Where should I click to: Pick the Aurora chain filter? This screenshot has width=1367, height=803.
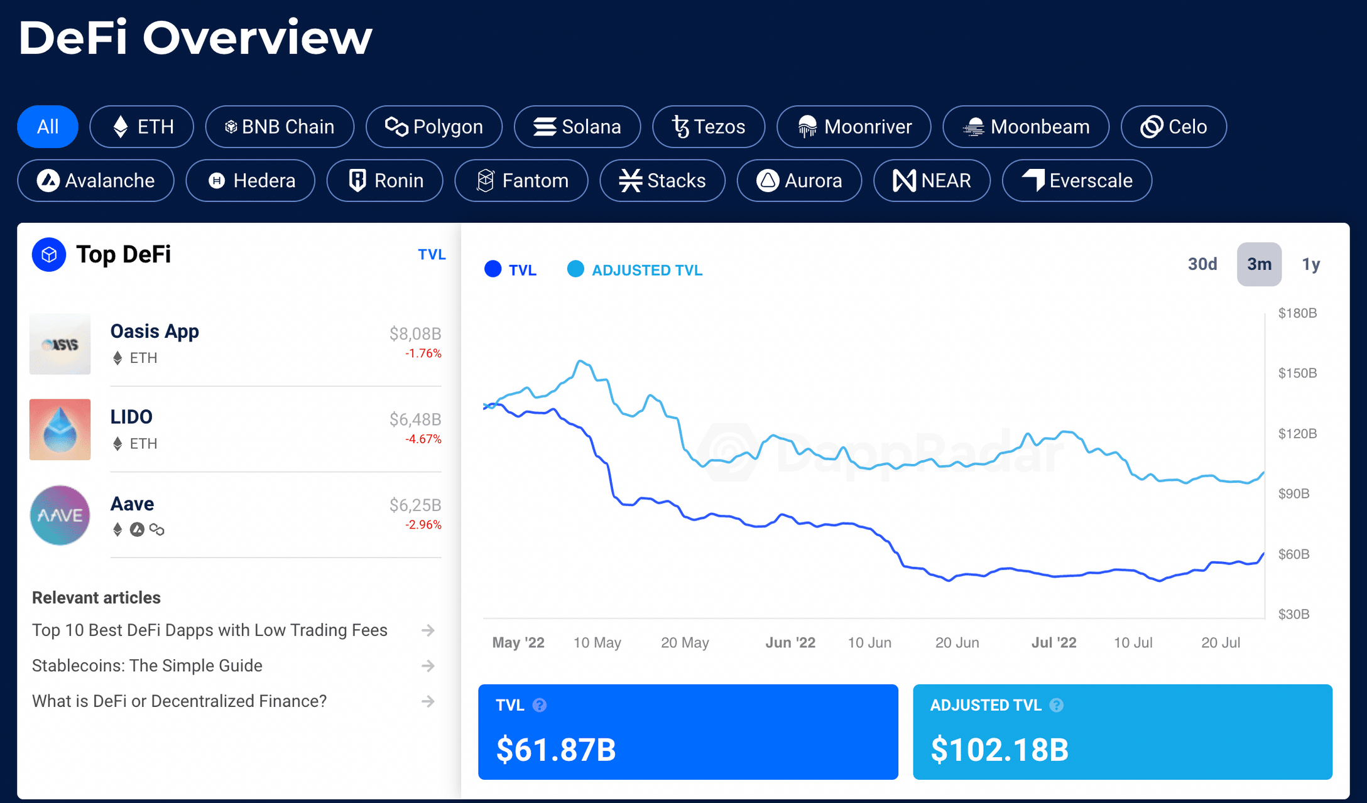point(799,181)
